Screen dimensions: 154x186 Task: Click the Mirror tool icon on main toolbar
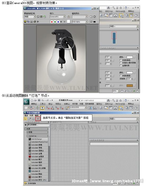coord(90,108)
